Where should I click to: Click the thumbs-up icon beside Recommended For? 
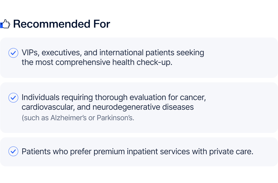(5, 24)
